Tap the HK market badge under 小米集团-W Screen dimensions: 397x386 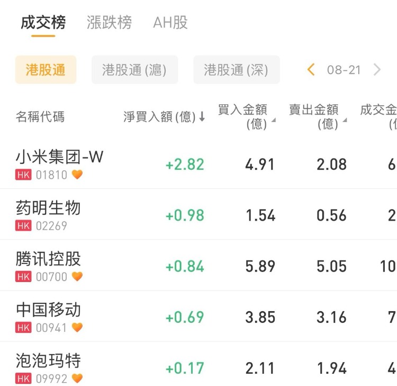point(23,175)
